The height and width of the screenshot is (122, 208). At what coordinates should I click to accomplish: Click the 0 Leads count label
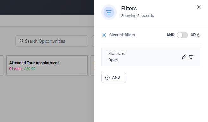15,69
